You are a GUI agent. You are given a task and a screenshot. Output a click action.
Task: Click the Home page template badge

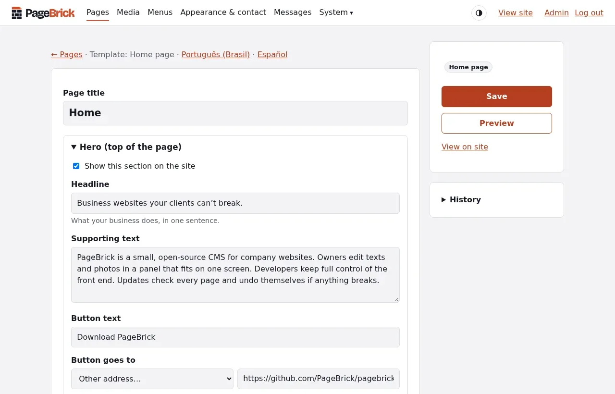pos(468,67)
